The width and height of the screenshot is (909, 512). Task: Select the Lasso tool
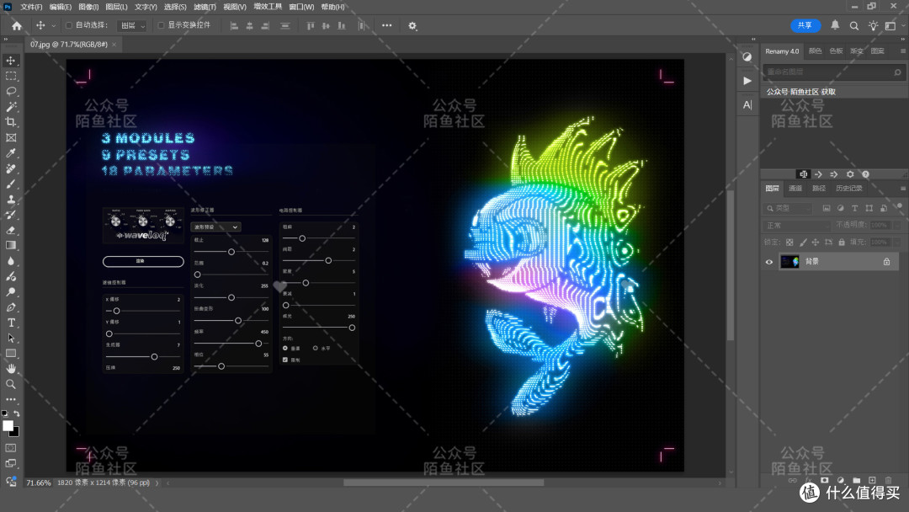pos(10,91)
